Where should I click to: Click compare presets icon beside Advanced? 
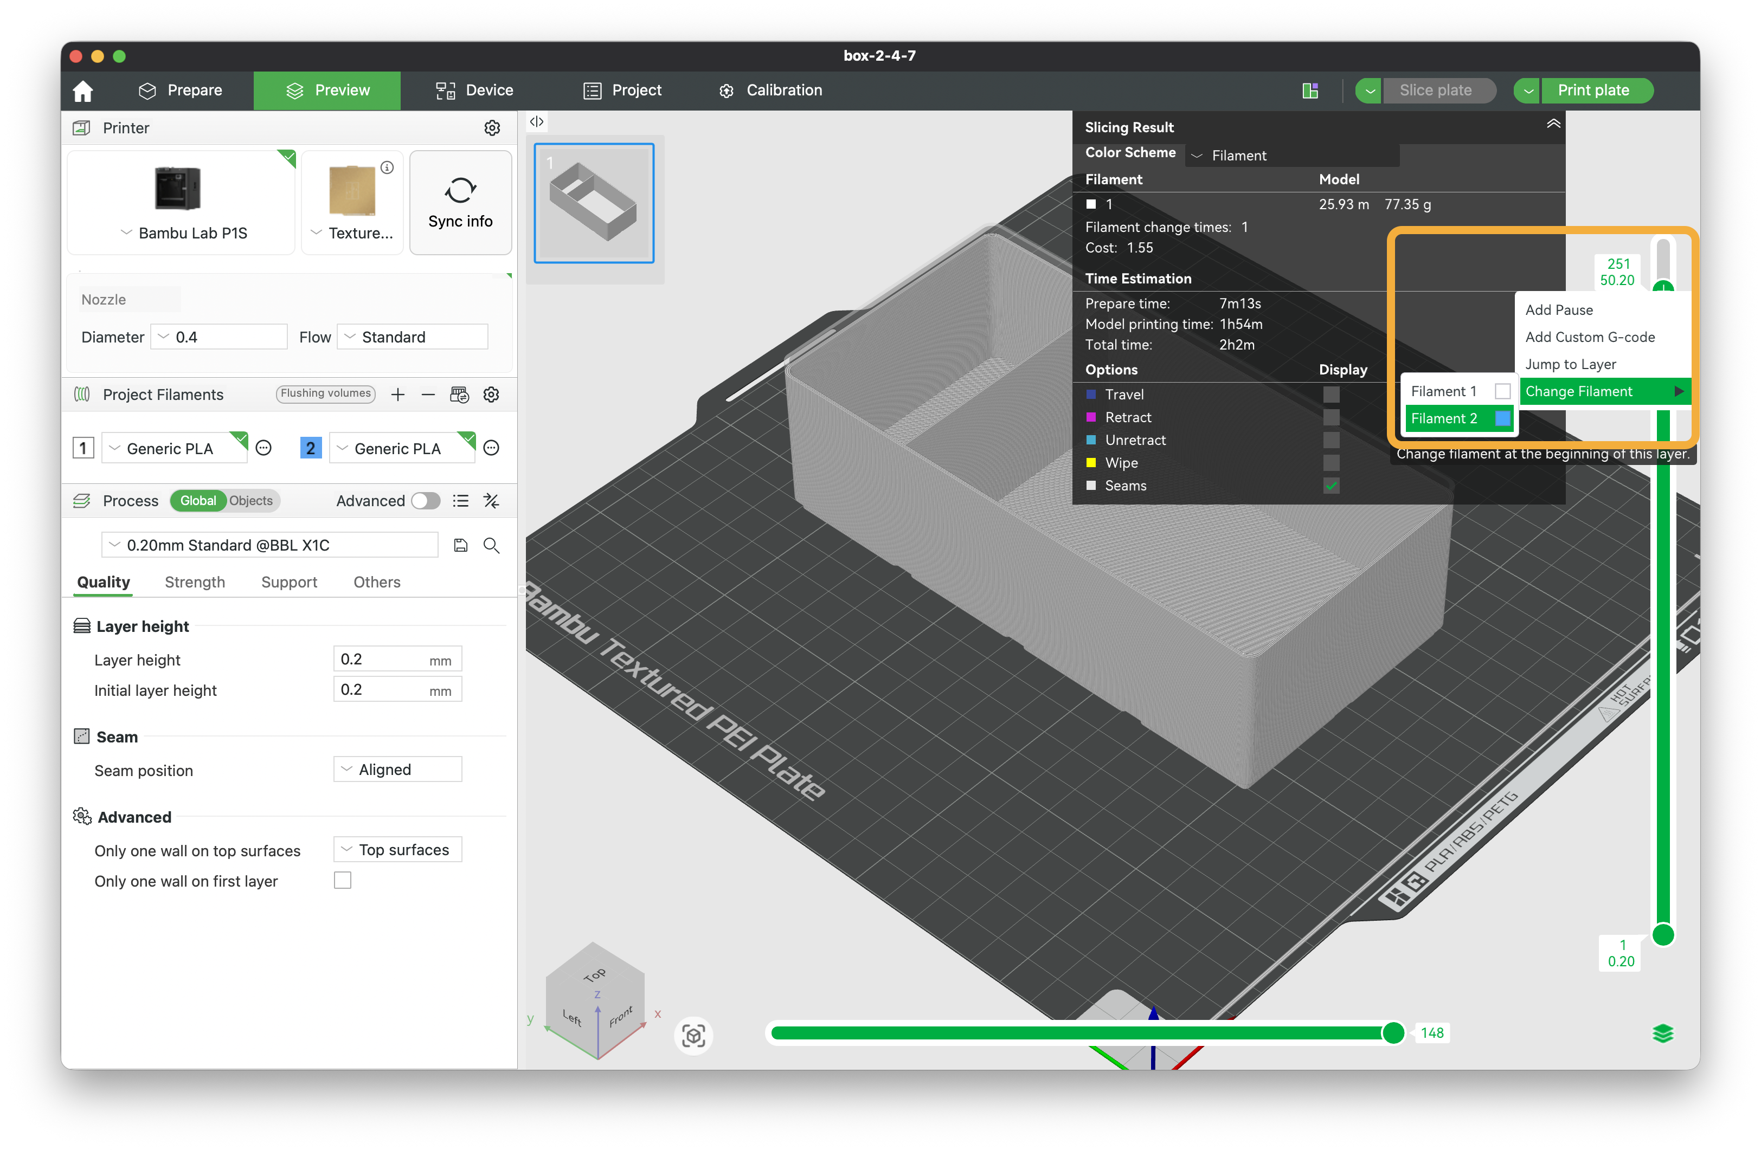tap(491, 501)
